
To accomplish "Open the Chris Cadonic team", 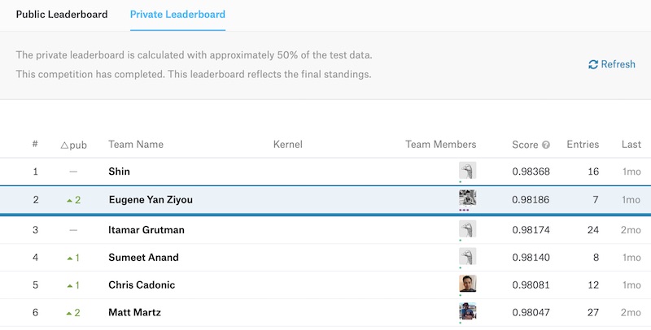I will (x=142, y=285).
